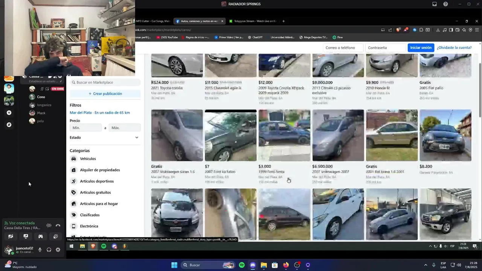482x271 pixels.
Task: Disconnect from the Discord voice channel
Action: [x=58, y=225]
